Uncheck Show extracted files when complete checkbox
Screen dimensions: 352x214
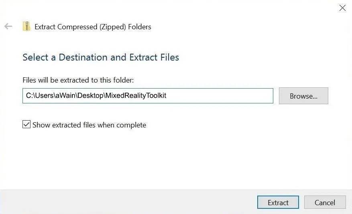26,124
